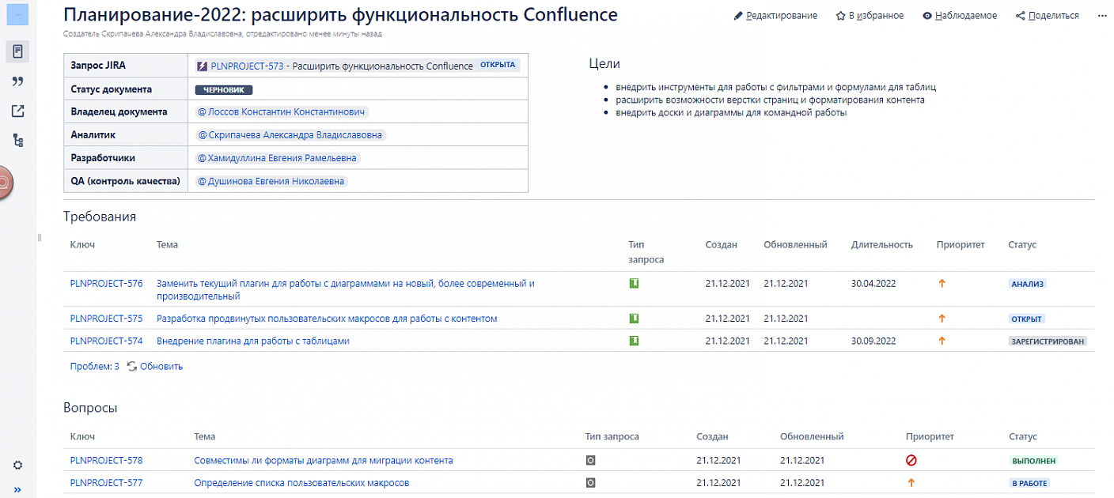Open issue PLNPROJECT-577

[x=106, y=482]
